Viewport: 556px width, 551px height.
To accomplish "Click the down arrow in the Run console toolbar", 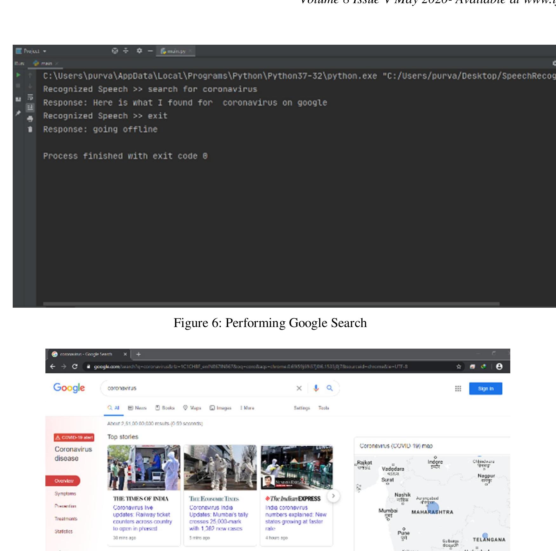I will tap(30, 86).
